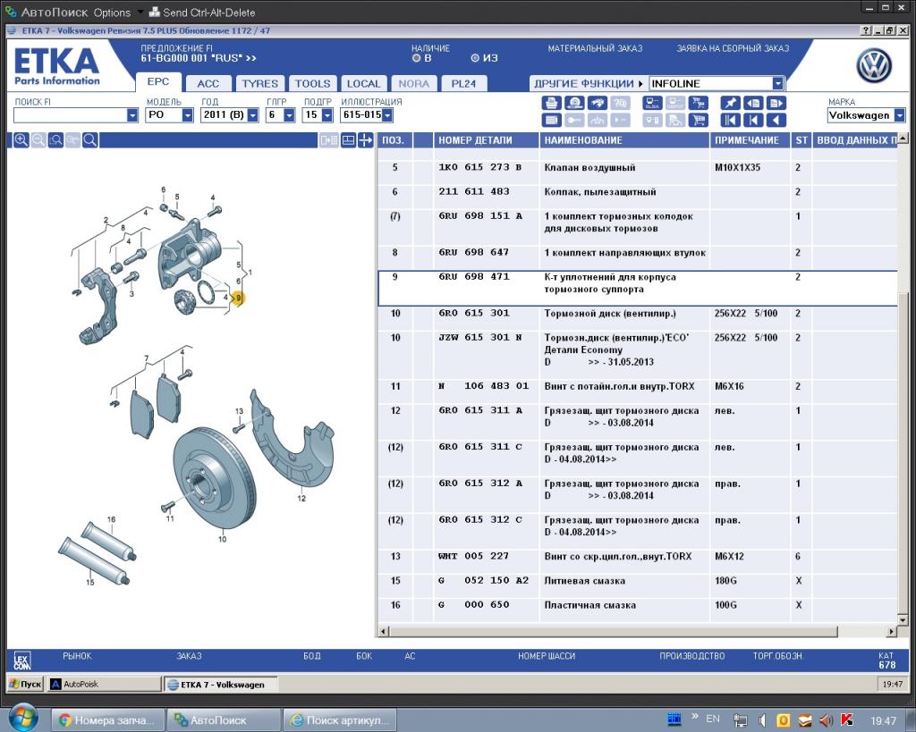Open the МАРКА Volkswagen dropdown
This screenshot has height=732, width=916.
(900, 115)
